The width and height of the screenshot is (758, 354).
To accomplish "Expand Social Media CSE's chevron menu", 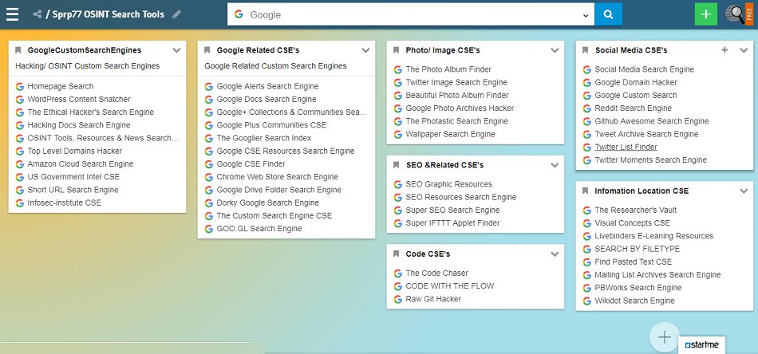I will (x=744, y=50).
